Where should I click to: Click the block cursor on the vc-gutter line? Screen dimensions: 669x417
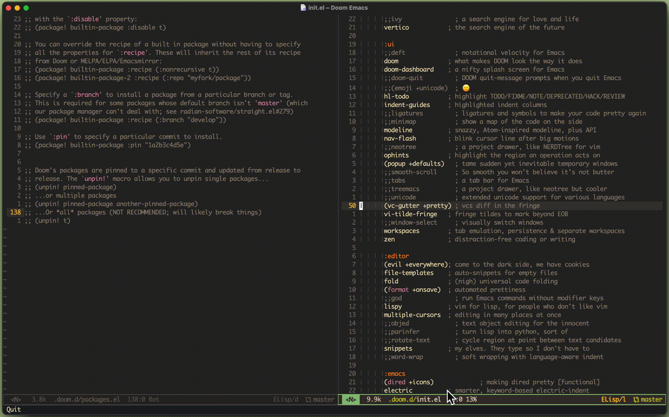tap(361, 206)
